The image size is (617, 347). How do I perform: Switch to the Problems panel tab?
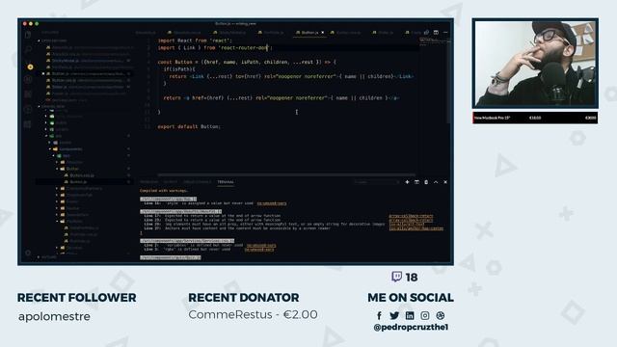click(149, 182)
